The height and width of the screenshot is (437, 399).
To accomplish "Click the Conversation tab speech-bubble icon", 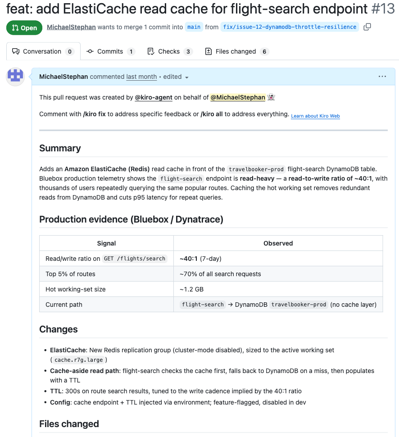I will [x=16, y=51].
